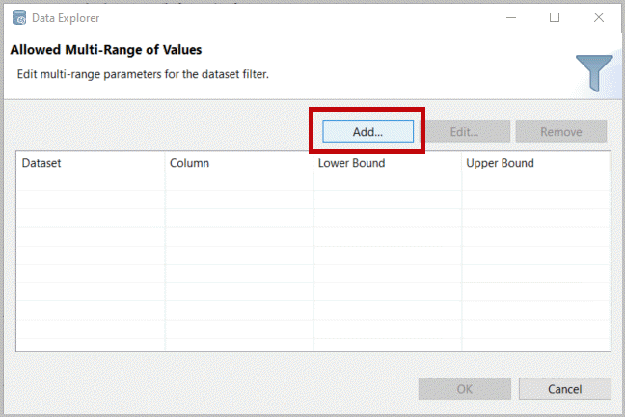Click the Remove button
Viewport: 625px width, 417px height.
click(x=560, y=132)
